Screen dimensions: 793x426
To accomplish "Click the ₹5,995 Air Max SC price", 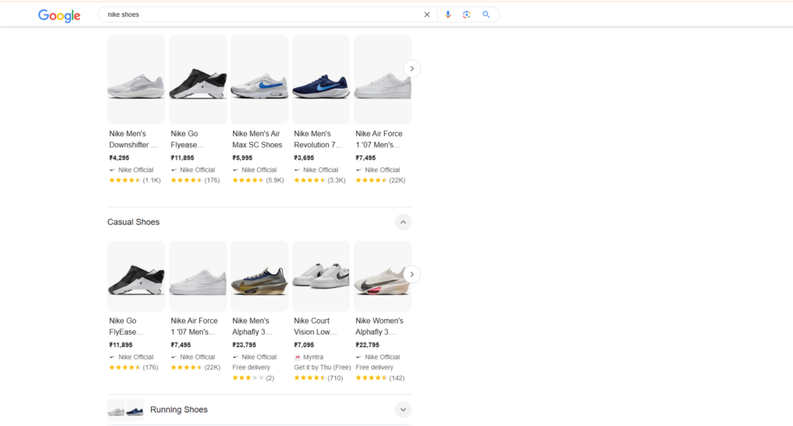I will (242, 158).
